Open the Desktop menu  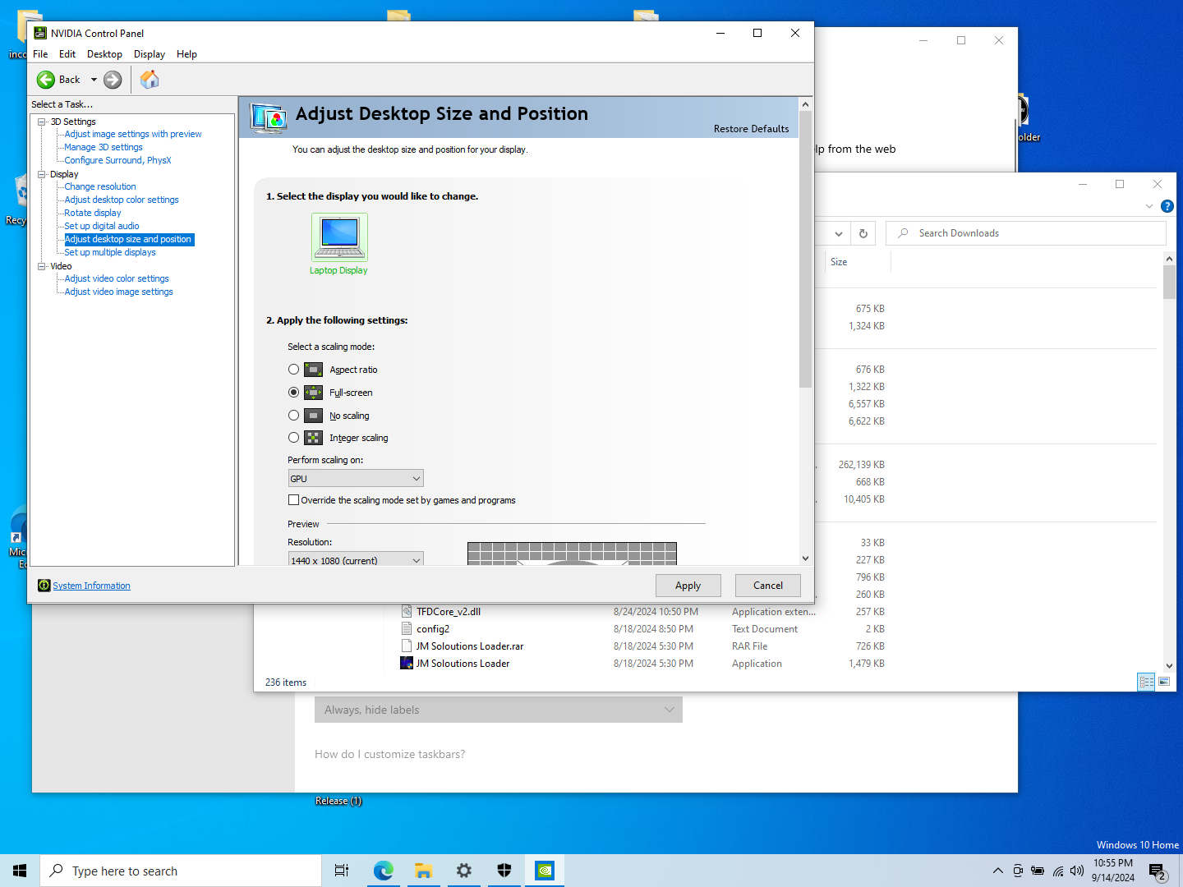point(104,54)
